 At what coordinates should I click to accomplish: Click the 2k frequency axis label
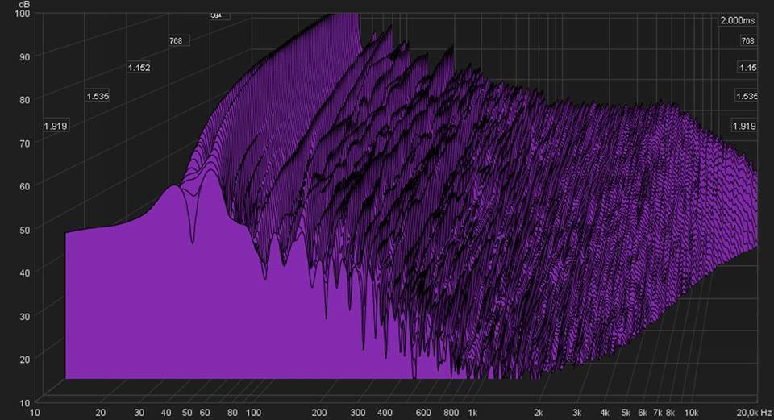(538, 413)
